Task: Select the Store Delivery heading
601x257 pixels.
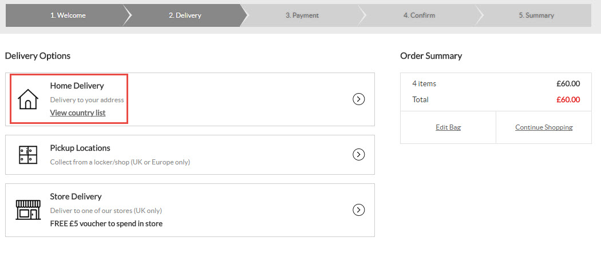Action: coord(76,196)
